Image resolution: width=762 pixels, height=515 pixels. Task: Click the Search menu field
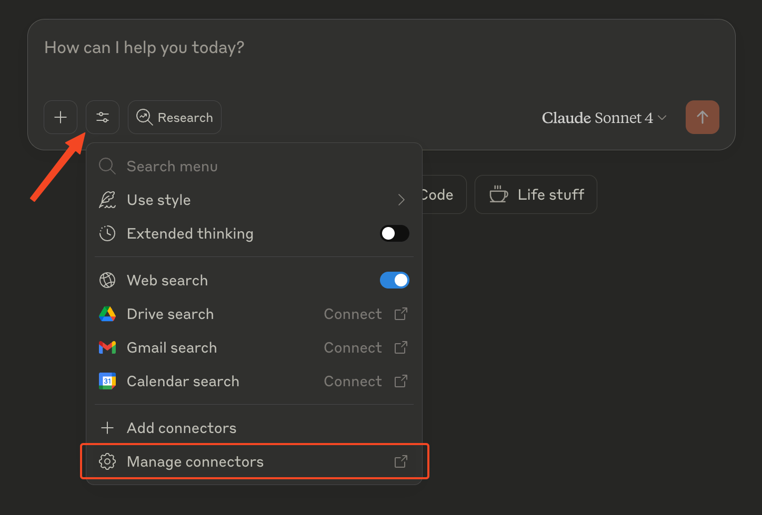[254, 166]
